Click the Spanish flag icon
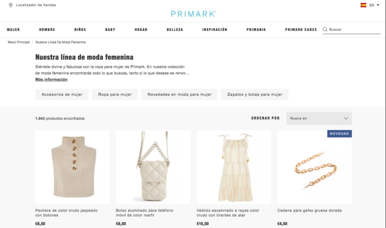 (x=363, y=5)
